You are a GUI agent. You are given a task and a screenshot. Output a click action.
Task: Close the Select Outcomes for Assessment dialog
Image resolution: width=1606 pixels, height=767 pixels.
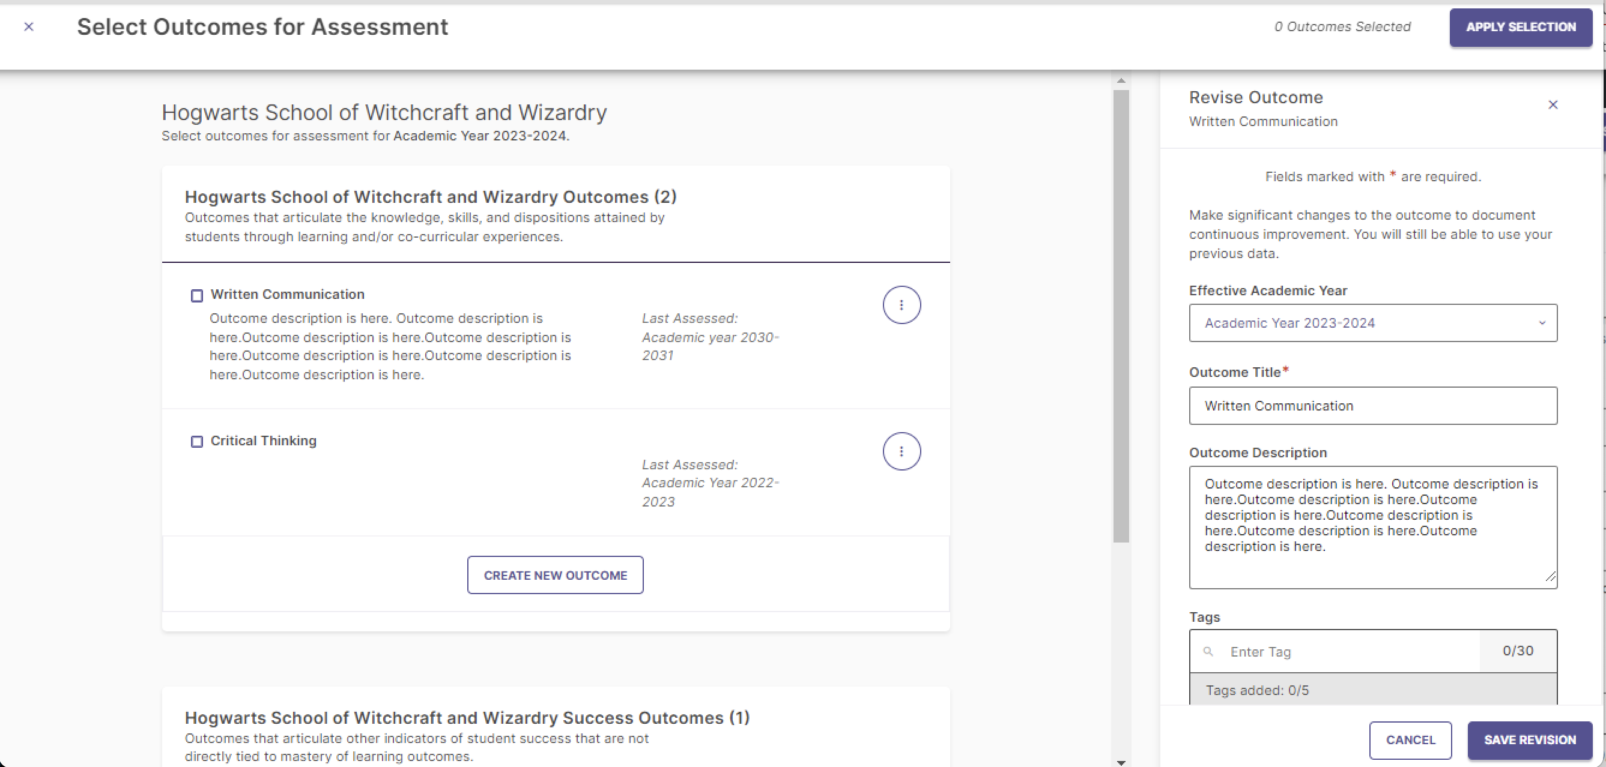point(29,26)
